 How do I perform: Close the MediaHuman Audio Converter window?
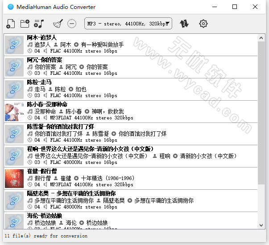[255, 7]
